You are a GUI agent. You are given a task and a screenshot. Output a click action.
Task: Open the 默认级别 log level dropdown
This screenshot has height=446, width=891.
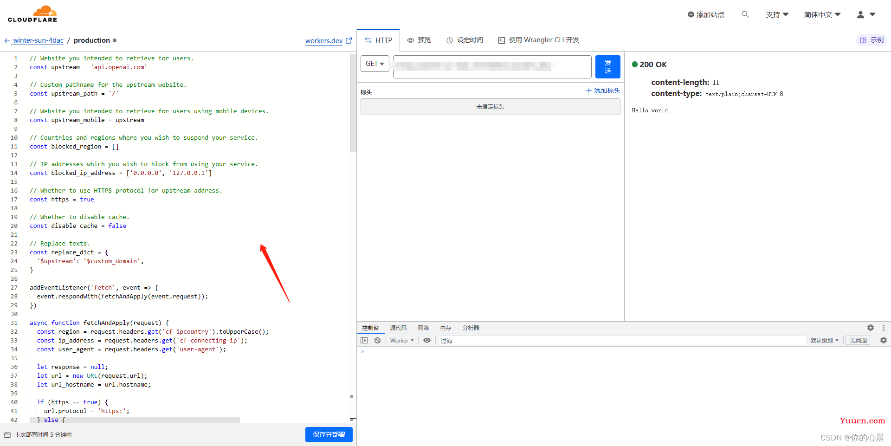tap(825, 340)
